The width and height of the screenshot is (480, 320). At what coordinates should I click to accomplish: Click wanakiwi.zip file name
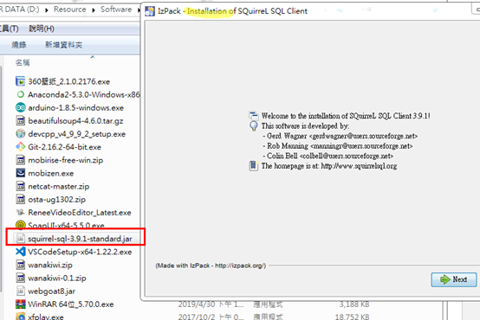click(x=50, y=265)
